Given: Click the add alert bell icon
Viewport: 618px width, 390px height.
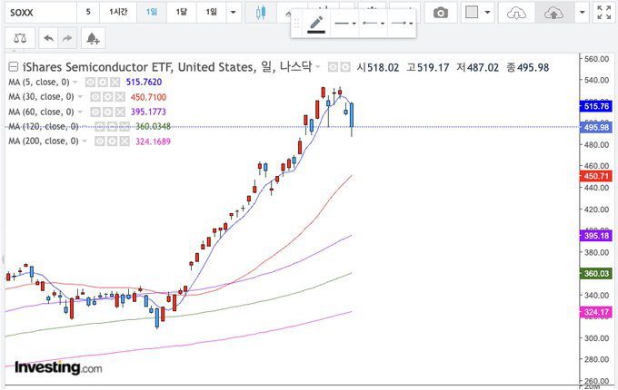Looking at the screenshot, I should [93, 38].
